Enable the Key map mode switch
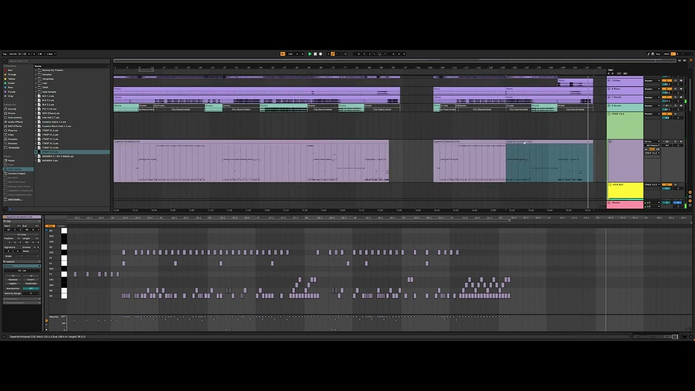Viewport: 695px width, 391px height. (x=658, y=54)
